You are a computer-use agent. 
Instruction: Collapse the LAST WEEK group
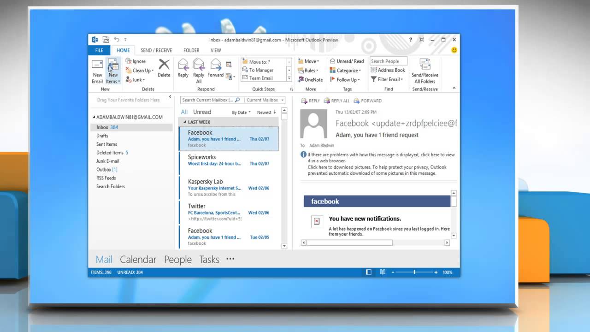[185, 122]
